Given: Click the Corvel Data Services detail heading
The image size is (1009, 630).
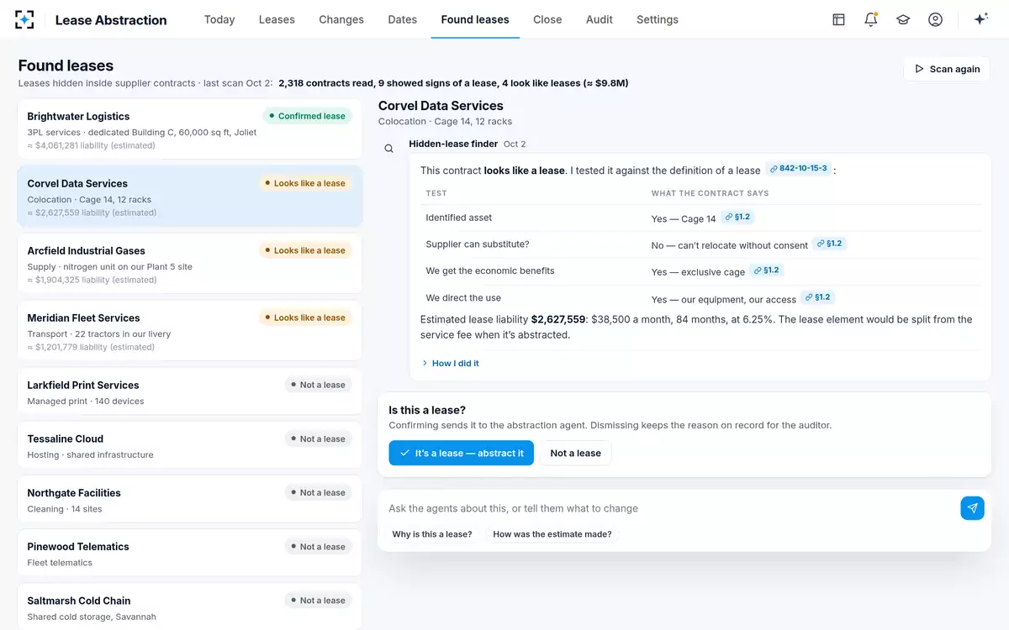Looking at the screenshot, I should (x=441, y=106).
